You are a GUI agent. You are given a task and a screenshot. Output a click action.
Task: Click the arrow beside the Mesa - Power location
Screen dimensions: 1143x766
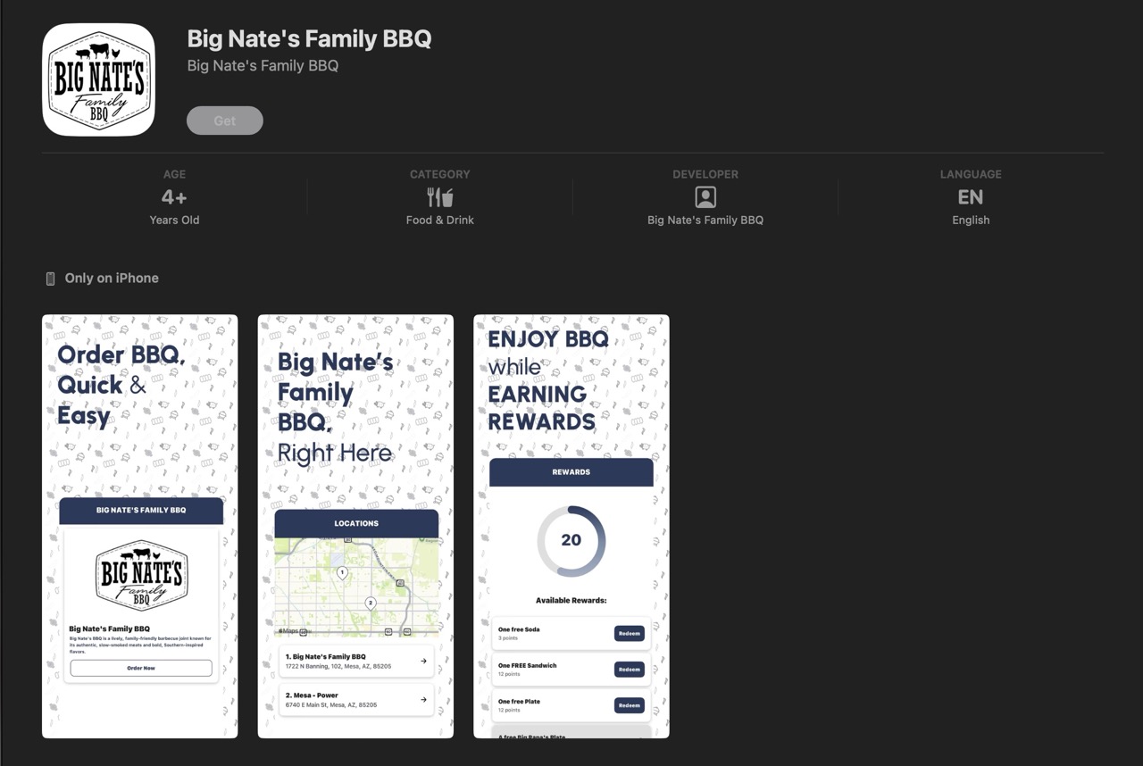(x=423, y=700)
